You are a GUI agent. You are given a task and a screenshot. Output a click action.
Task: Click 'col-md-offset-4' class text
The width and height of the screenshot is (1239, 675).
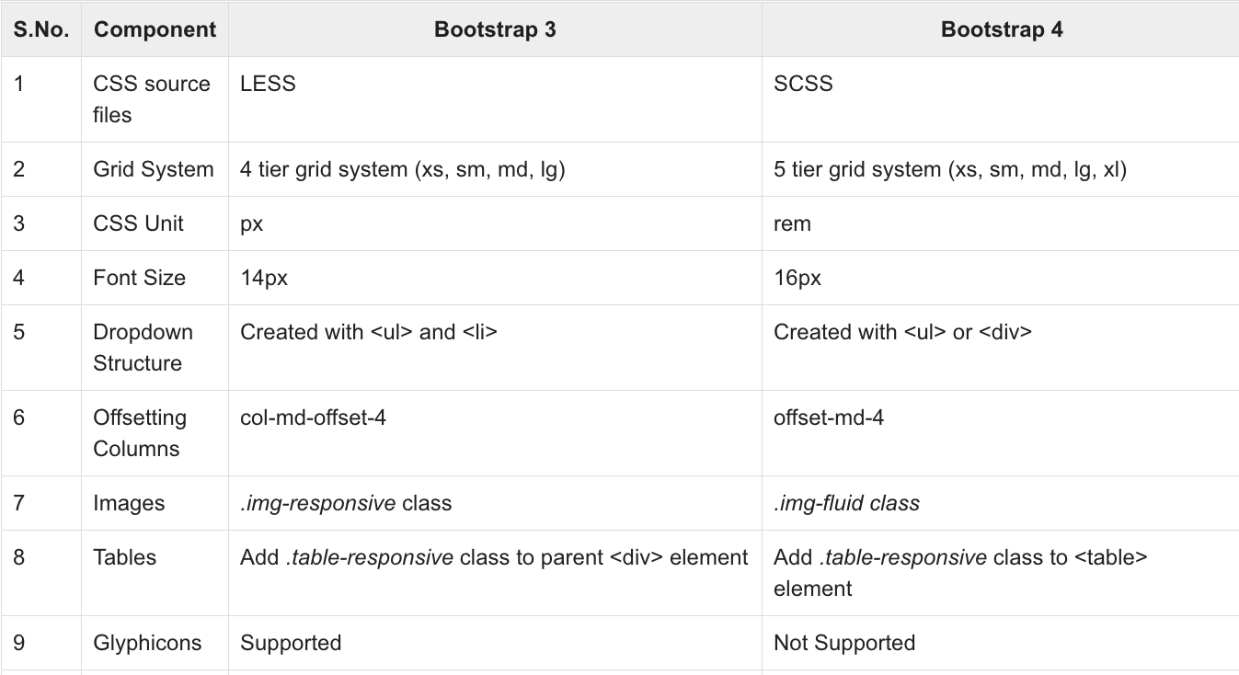click(313, 418)
